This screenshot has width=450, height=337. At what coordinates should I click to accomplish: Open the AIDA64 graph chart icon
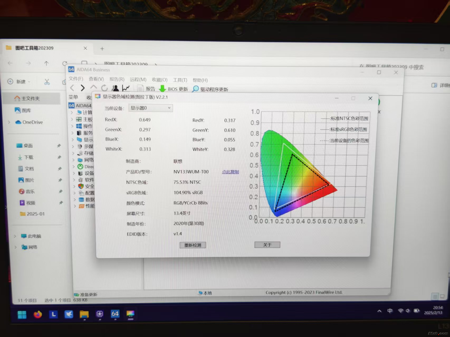click(126, 88)
